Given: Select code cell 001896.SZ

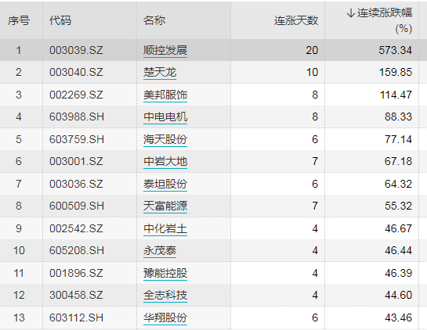Looking at the screenshot, I should pyautogui.click(x=76, y=273).
